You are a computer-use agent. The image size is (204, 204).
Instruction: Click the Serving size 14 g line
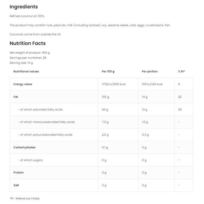click(x=21, y=63)
